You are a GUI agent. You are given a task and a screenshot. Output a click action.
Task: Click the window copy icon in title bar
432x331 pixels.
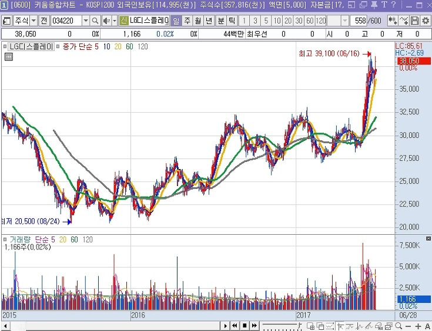pos(363,5)
